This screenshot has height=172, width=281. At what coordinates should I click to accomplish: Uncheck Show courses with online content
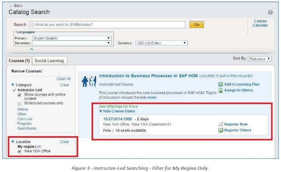coord(19,95)
